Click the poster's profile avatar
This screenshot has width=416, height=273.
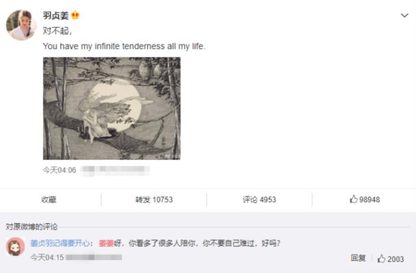pyautogui.click(x=21, y=25)
